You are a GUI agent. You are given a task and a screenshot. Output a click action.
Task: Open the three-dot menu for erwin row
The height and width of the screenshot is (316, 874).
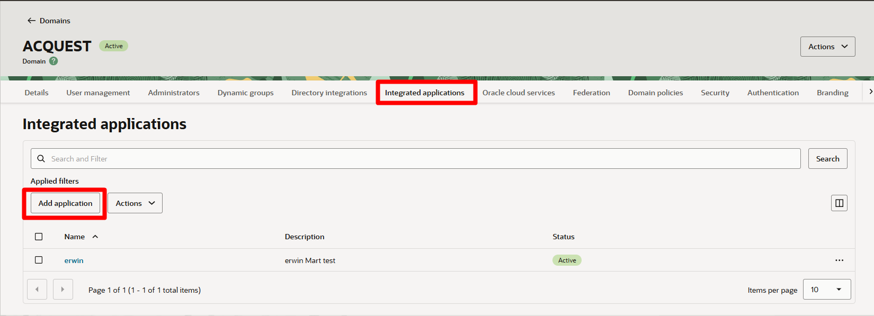point(839,260)
